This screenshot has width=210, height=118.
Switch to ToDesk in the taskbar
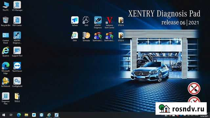(x=34, y=115)
